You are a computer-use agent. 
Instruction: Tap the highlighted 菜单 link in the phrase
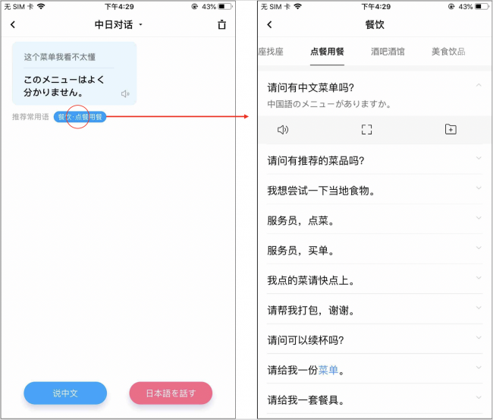point(328,370)
